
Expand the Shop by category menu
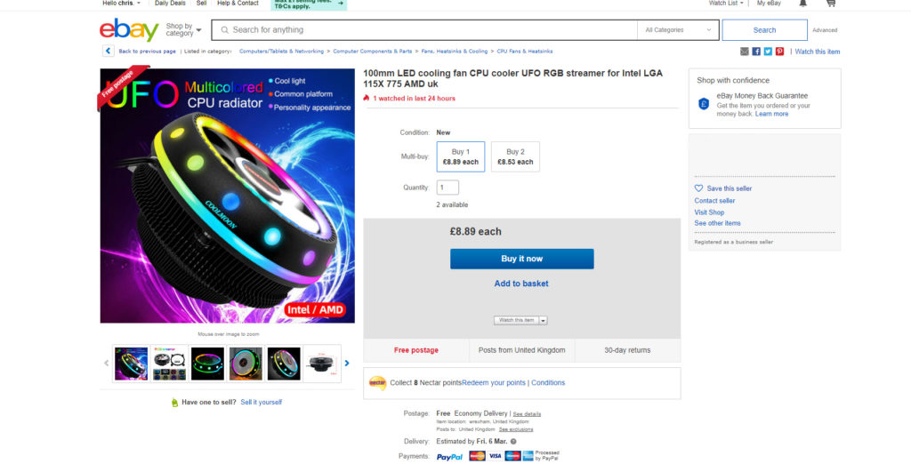[x=183, y=29]
